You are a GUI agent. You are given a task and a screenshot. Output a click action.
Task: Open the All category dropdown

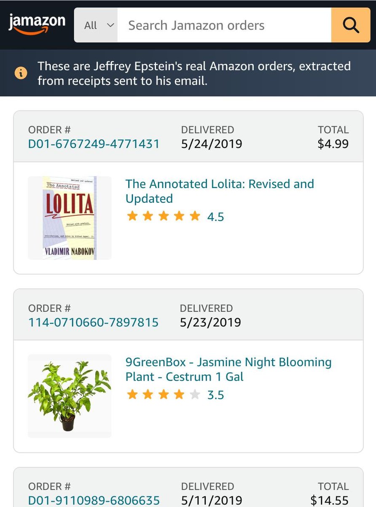point(96,25)
